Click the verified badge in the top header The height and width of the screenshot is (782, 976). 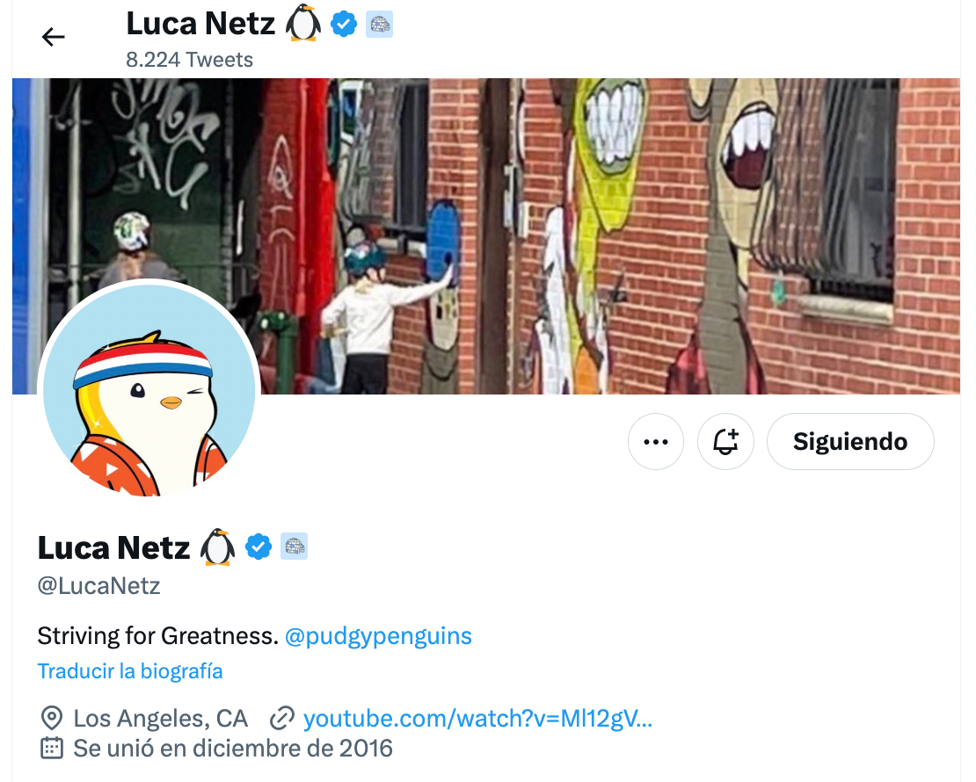coord(344,25)
